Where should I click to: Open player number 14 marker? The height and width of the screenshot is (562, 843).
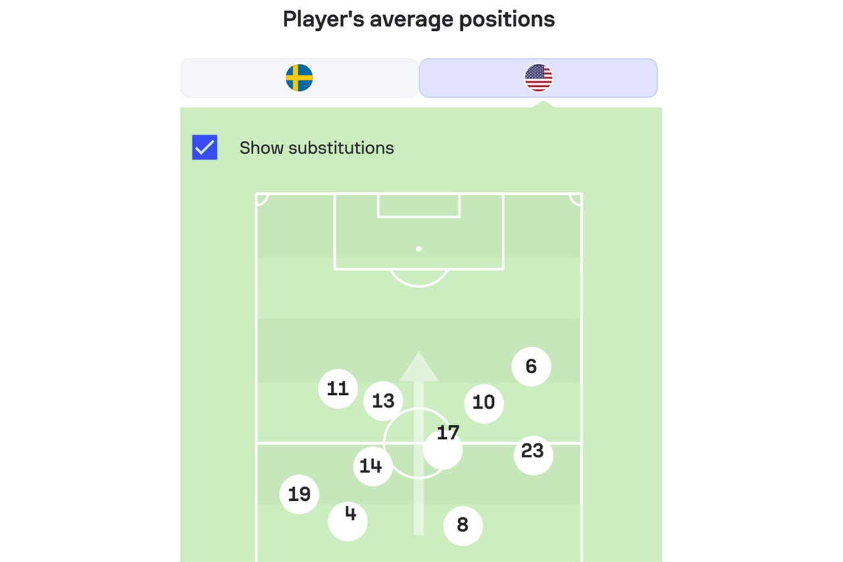(373, 467)
